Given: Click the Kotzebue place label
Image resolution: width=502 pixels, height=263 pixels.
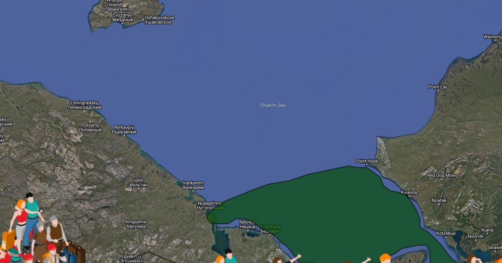Looking at the screenshot, I should point(446,233).
